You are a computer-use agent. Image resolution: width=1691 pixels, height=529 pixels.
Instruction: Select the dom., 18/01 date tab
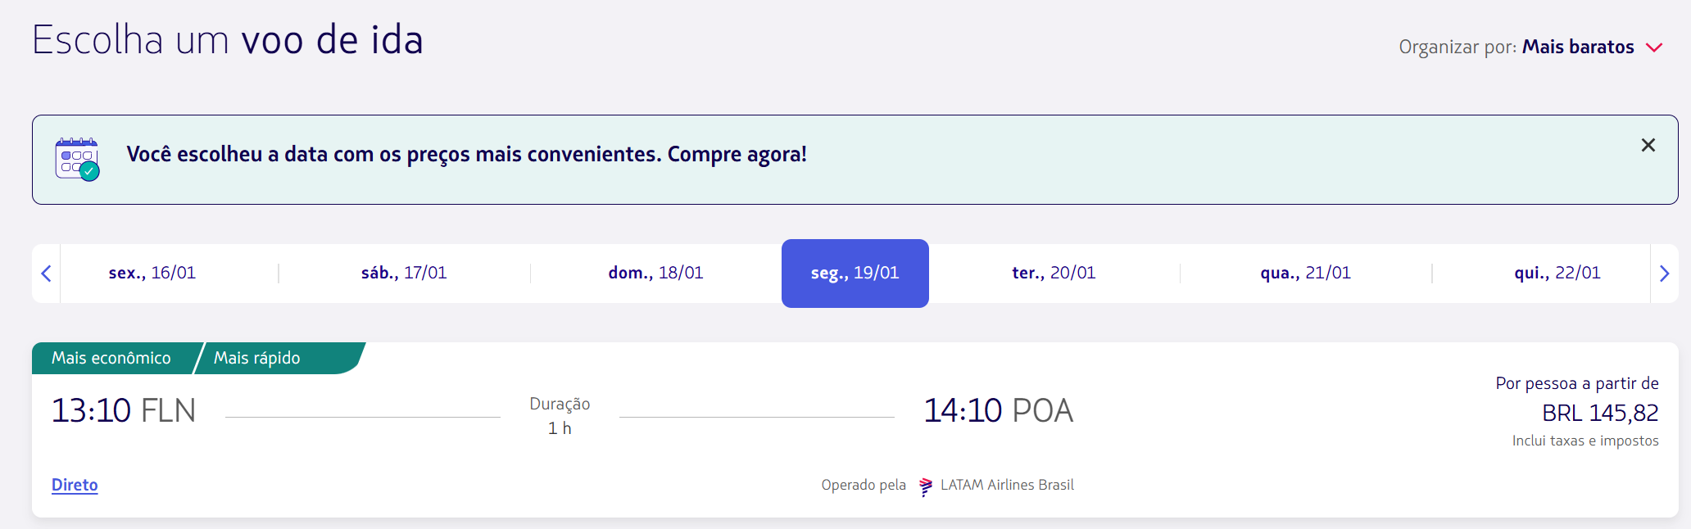[x=655, y=273]
